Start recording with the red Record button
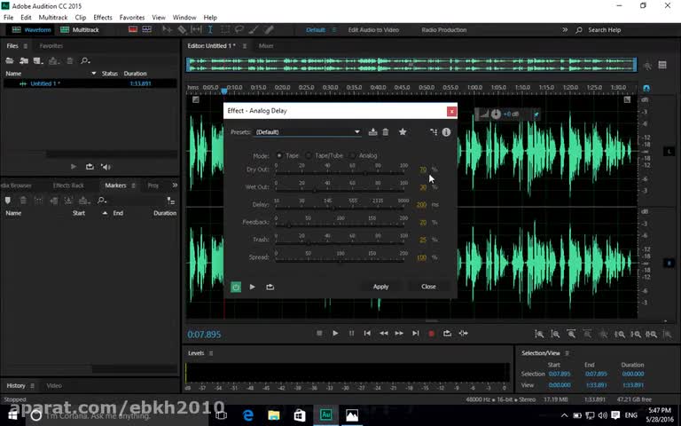This screenshot has width=681, height=426. (x=431, y=334)
